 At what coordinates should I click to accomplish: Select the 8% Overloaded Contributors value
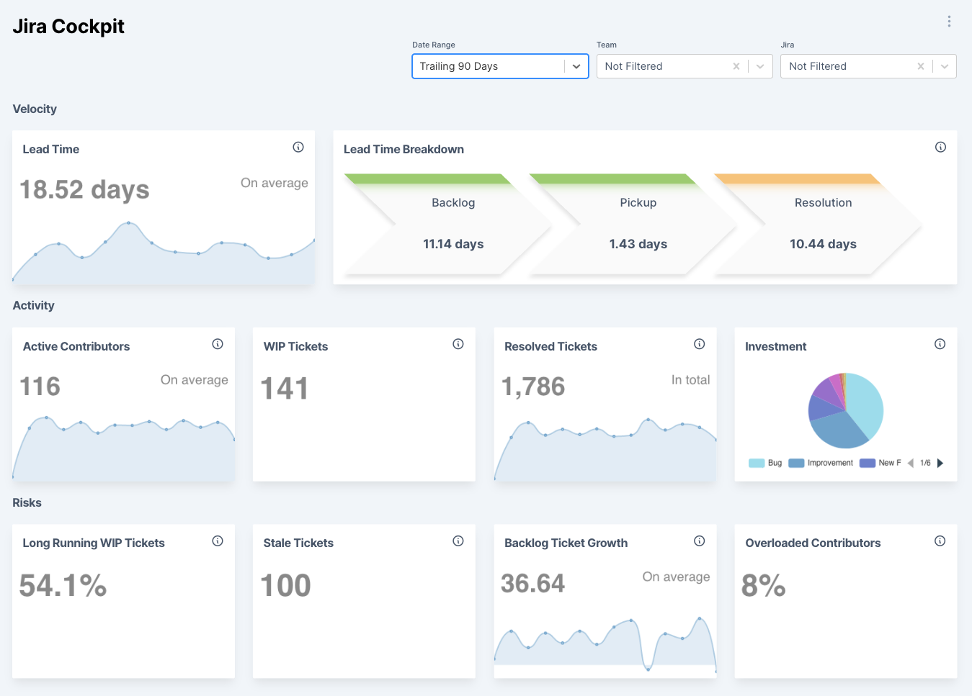pyautogui.click(x=764, y=585)
